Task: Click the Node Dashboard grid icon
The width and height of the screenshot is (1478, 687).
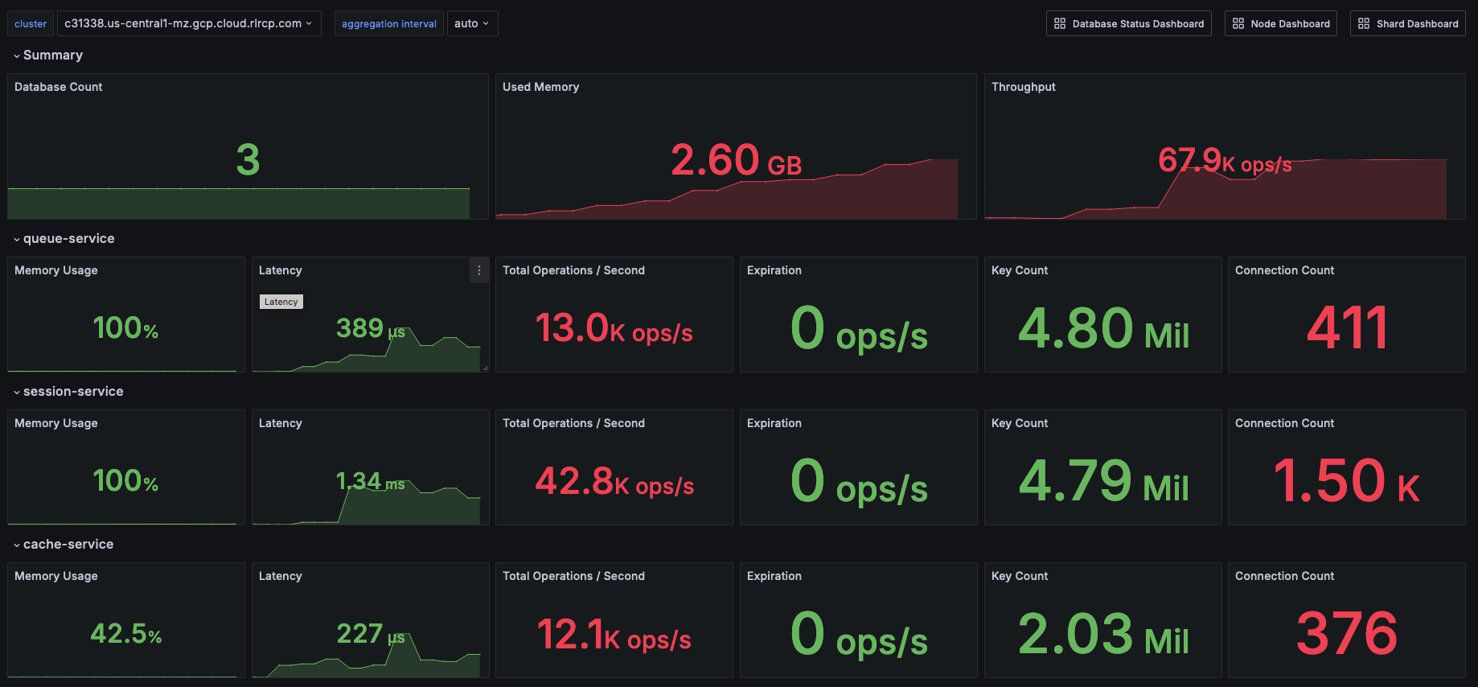Action: coord(1238,23)
